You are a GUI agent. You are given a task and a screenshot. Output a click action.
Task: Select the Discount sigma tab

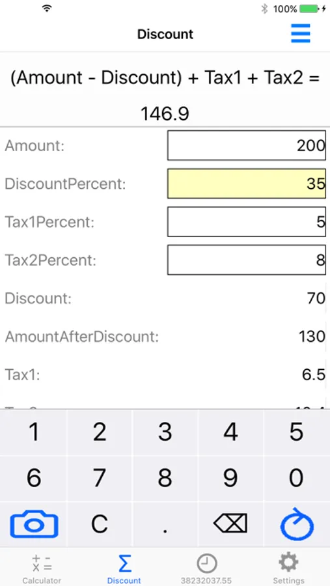(124, 568)
